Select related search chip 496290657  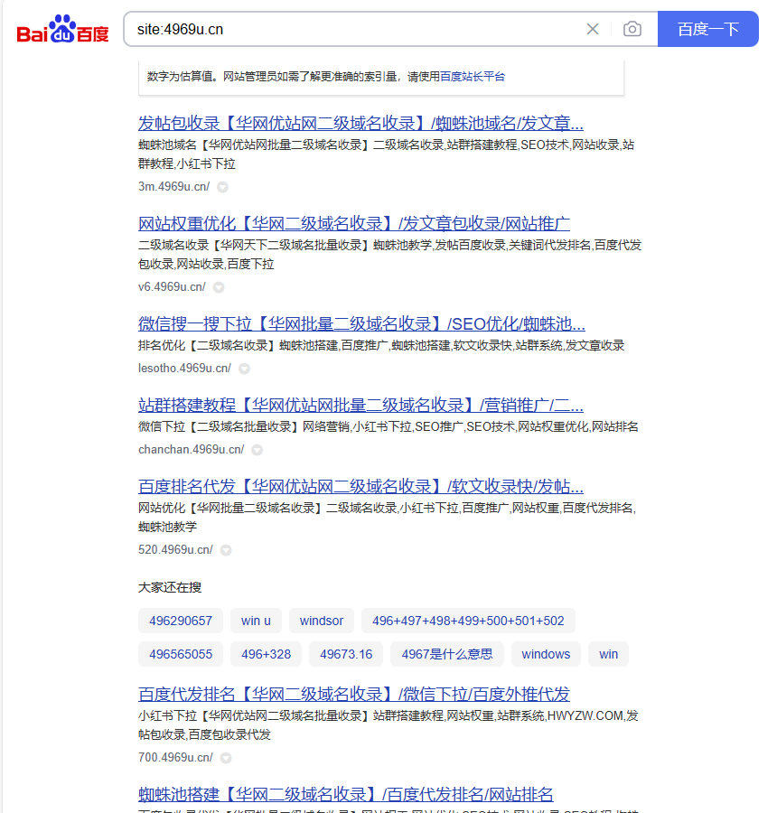click(x=181, y=621)
